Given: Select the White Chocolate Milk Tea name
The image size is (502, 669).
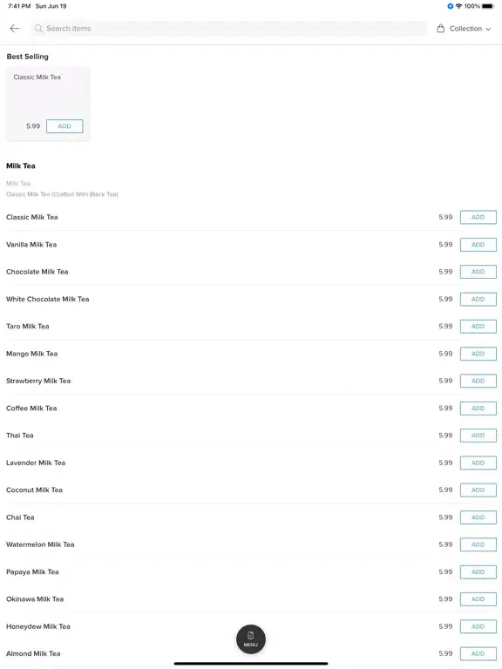Looking at the screenshot, I should click(47, 299).
